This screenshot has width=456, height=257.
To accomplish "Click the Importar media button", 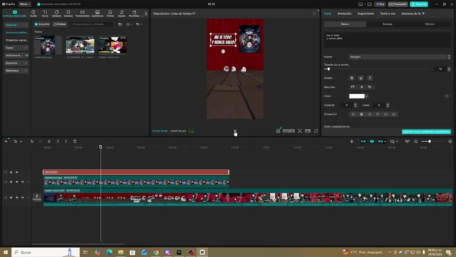I will click(42, 24).
